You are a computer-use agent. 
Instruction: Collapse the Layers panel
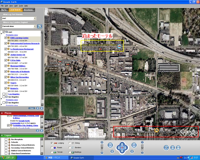pos(2,135)
